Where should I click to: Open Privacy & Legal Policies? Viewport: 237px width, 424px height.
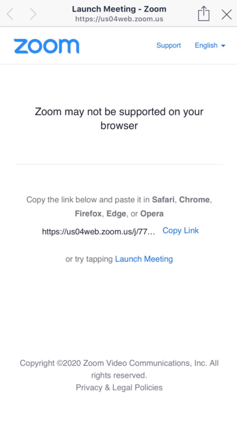pos(119,388)
